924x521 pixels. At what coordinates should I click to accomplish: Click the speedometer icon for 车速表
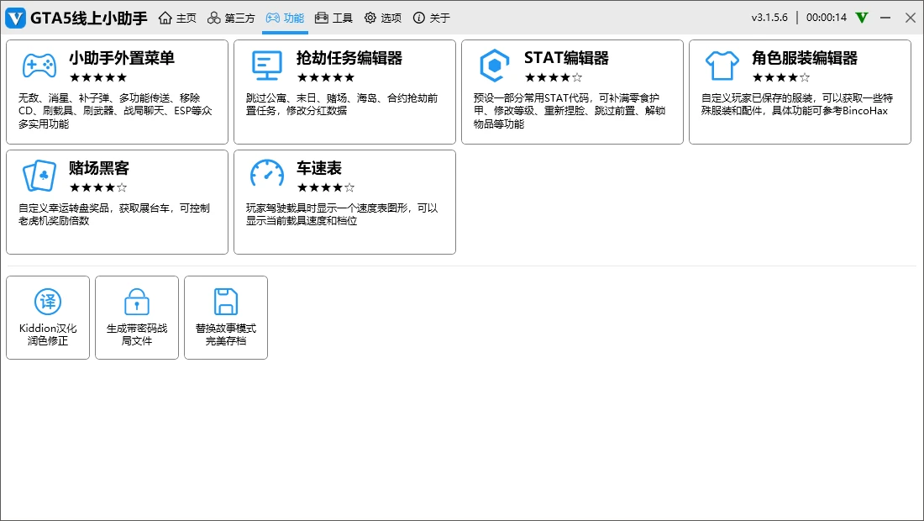(267, 175)
